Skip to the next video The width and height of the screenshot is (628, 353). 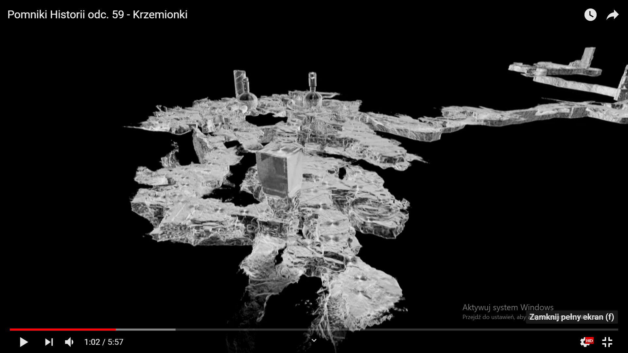(49, 342)
